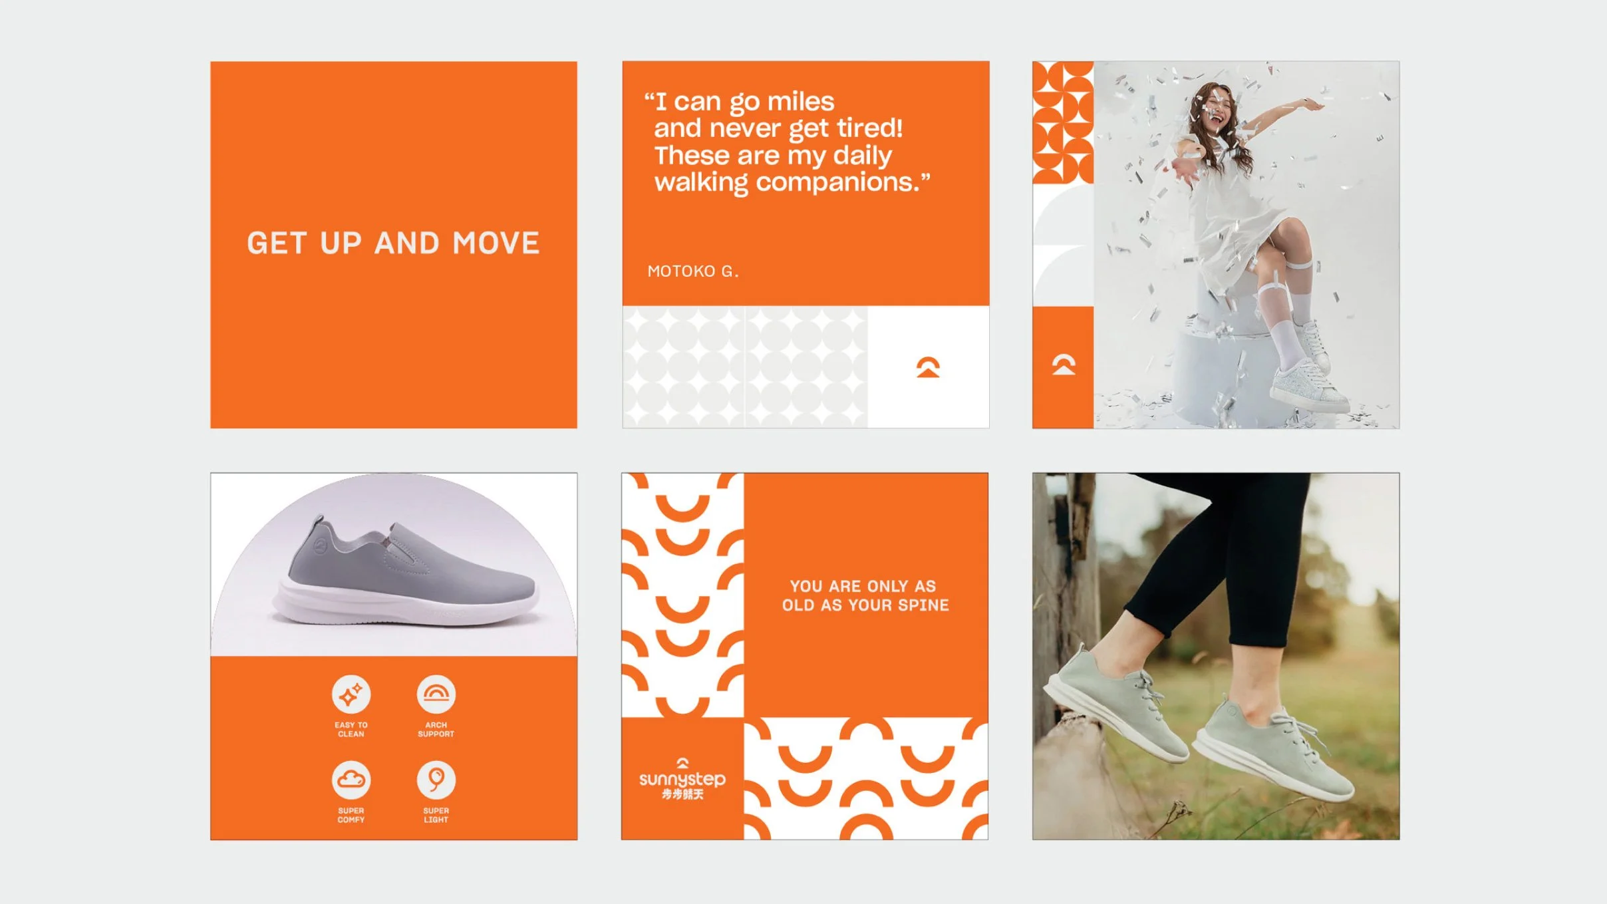1607x904 pixels.
Task: Click the white sun logo beside confetti photo
Action: point(1063,365)
